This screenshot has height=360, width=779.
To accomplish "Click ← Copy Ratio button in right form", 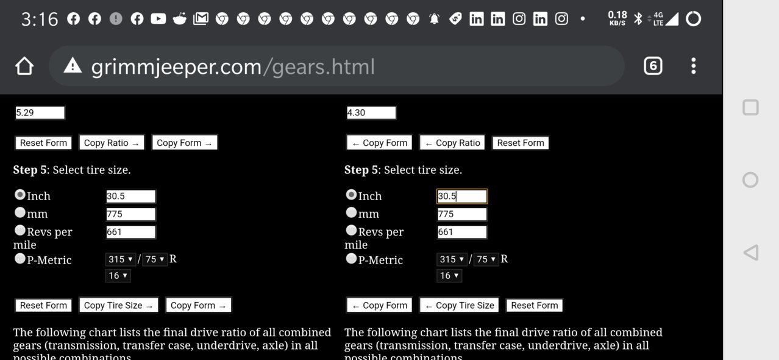I will click(x=452, y=143).
